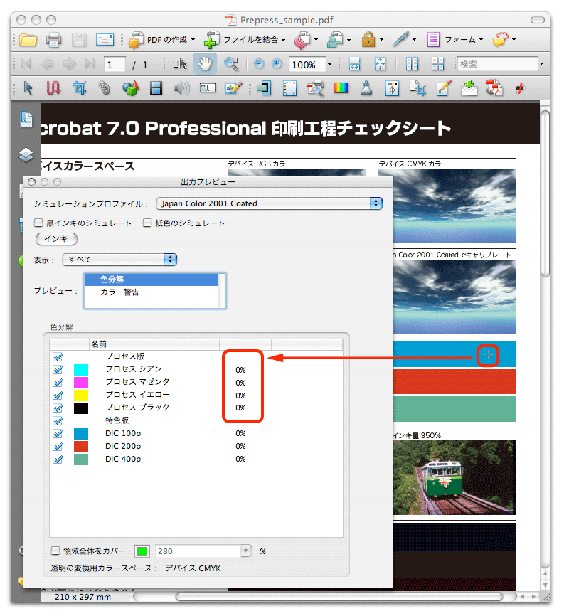The height and width of the screenshot is (616, 564).
Task: Open the Sign pen dropdown
Action: click(x=414, y=40)
